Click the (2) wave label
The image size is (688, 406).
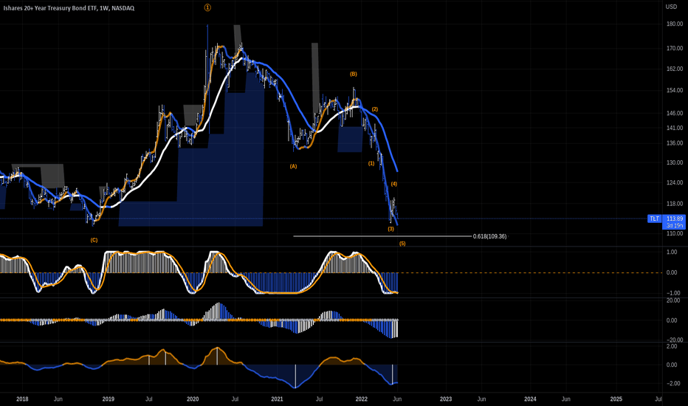[x=375, y=109]
